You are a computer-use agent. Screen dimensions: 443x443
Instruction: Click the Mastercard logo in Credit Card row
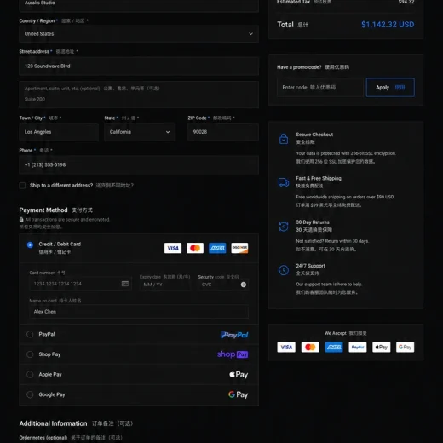pos(195,248)
